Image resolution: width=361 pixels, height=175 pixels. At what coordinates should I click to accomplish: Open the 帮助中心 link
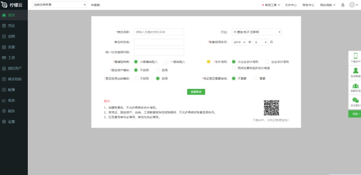(x=308, y=5)
